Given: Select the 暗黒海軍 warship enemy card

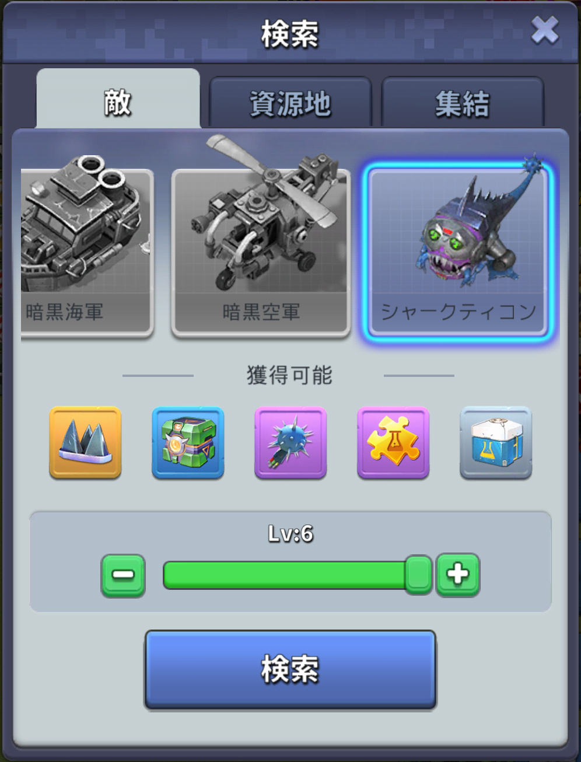Looking at the screenshot, I should (86, 253).
